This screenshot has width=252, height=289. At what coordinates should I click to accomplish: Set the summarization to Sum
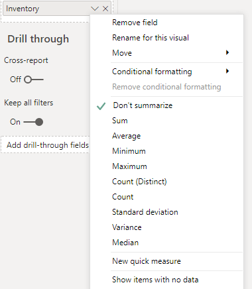[x=120, y=121]
